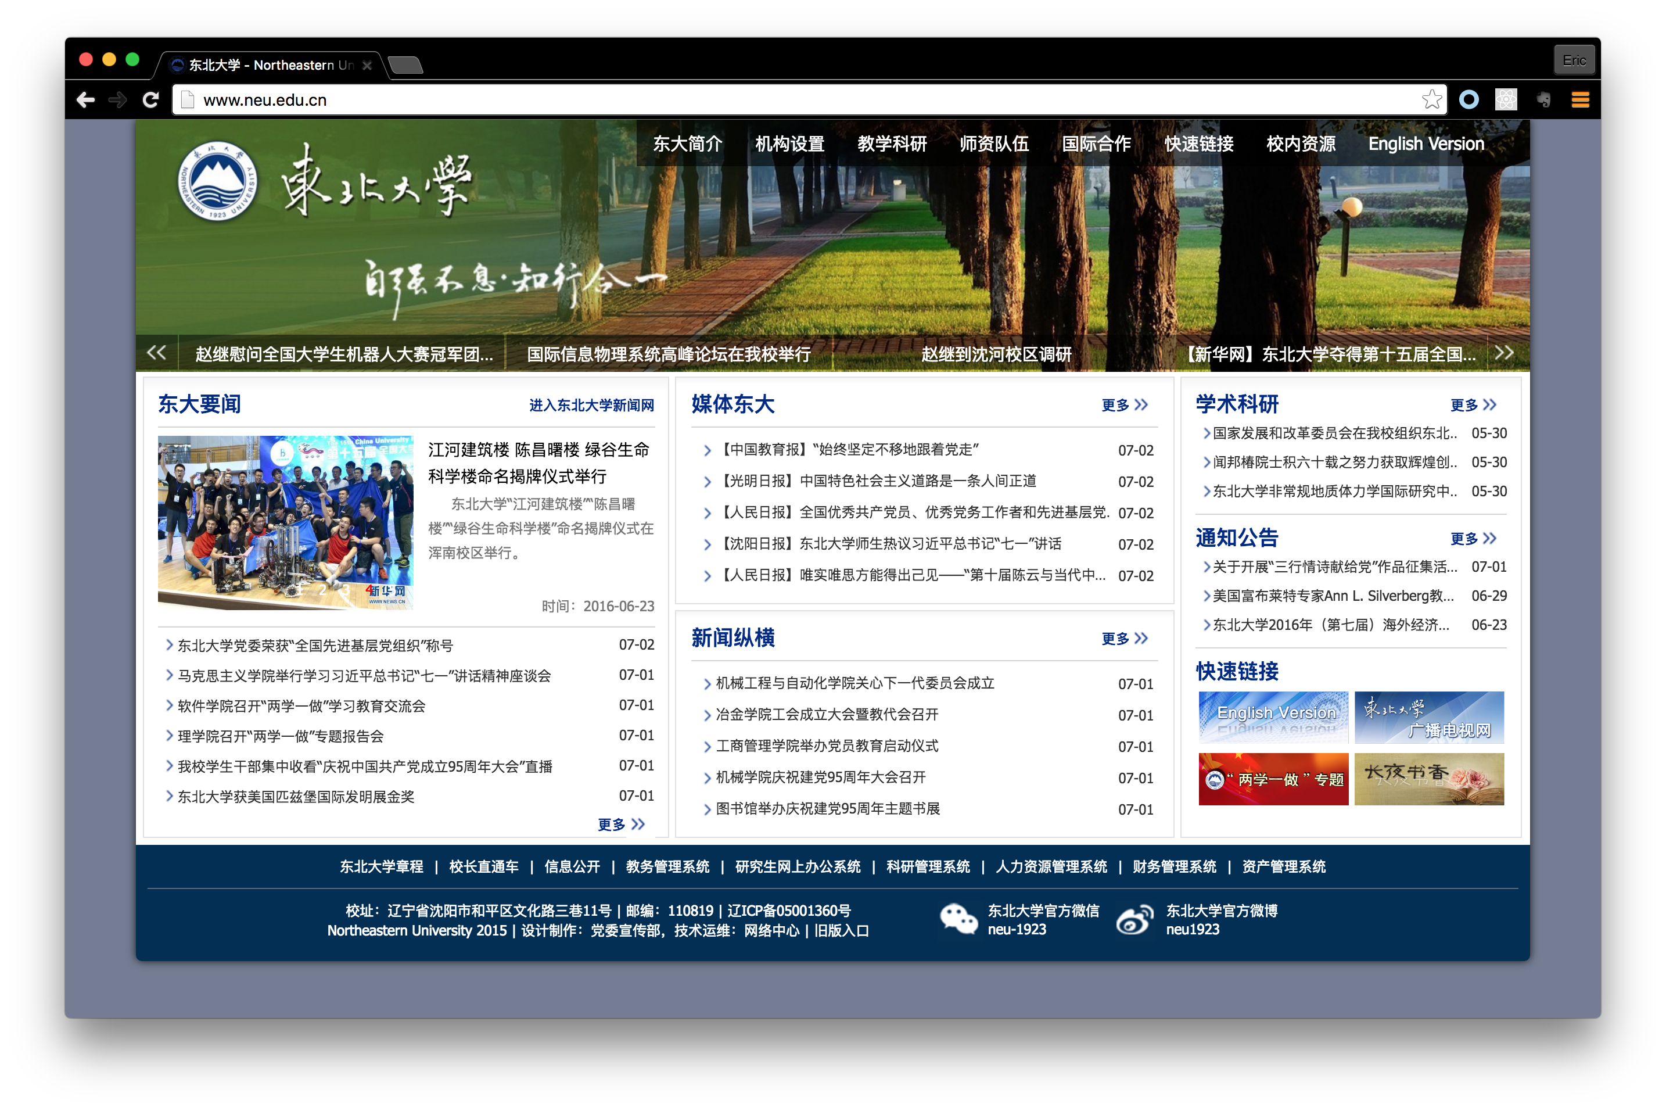Open news 东北大学获美国匹兹堡国际发明展金奖

point(296,797)
